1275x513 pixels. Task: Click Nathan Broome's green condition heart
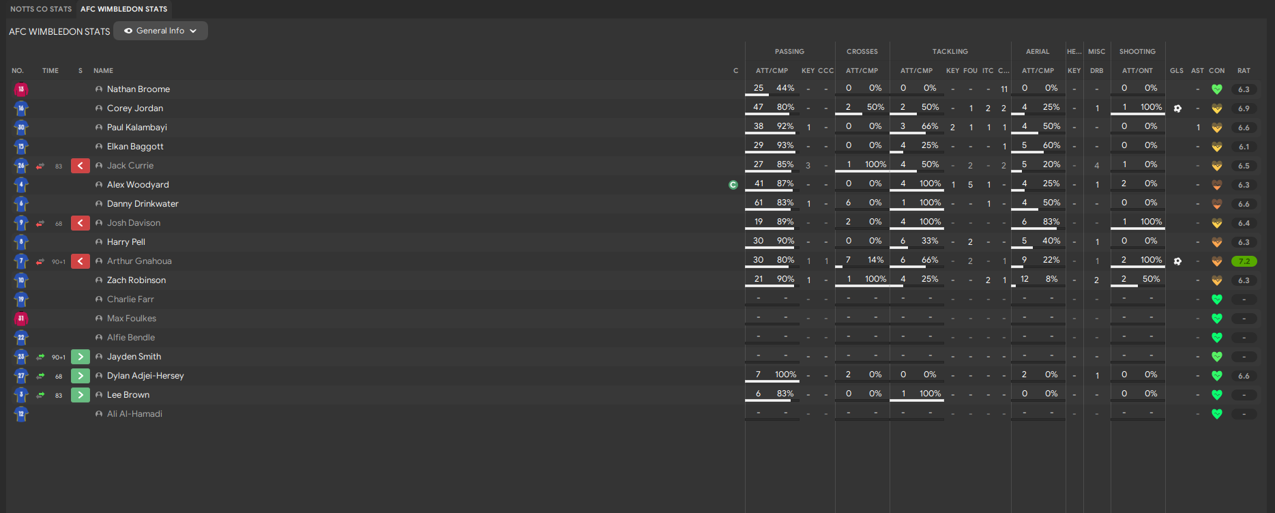(1217, 89)
